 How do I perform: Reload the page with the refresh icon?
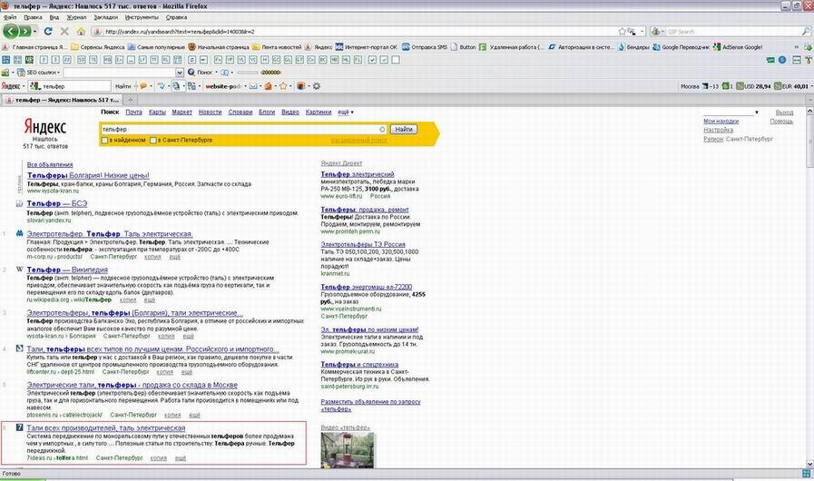click(48, 32)
